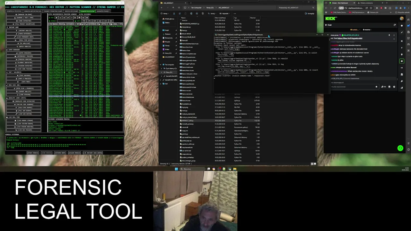Switch to the KONTROLA PROCESU tab
The width and height of the screenshot is (411, 231).
(x=14, y=11)
